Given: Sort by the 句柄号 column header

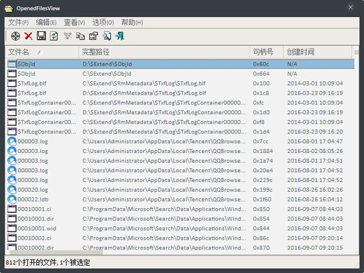Looking at the screenshot, I should point(266,52).
